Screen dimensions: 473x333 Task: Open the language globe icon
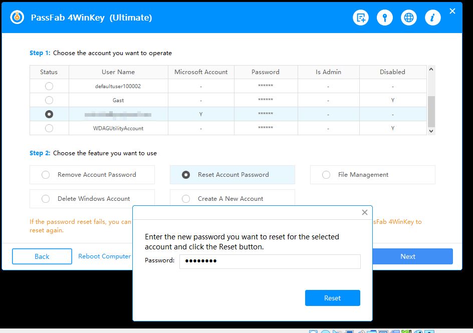[x=409, y=18]
